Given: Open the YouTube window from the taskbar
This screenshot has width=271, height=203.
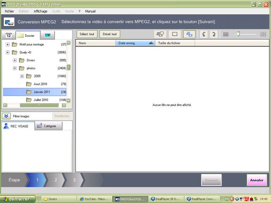Looking at the screenshot, I should pos(95,199).
